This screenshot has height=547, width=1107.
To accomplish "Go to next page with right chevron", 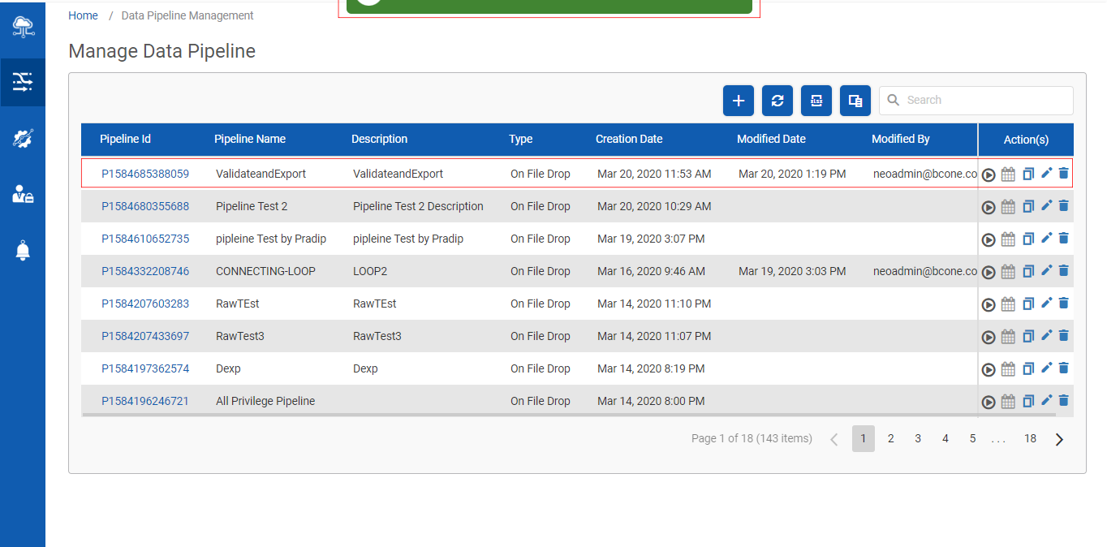I will [x=1059, y=439].
